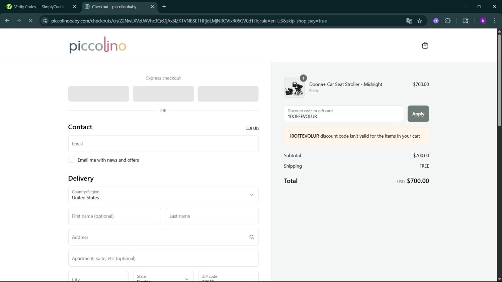Minimize the browser window
The height and width of the screenshot is (282, 502).
465,6
